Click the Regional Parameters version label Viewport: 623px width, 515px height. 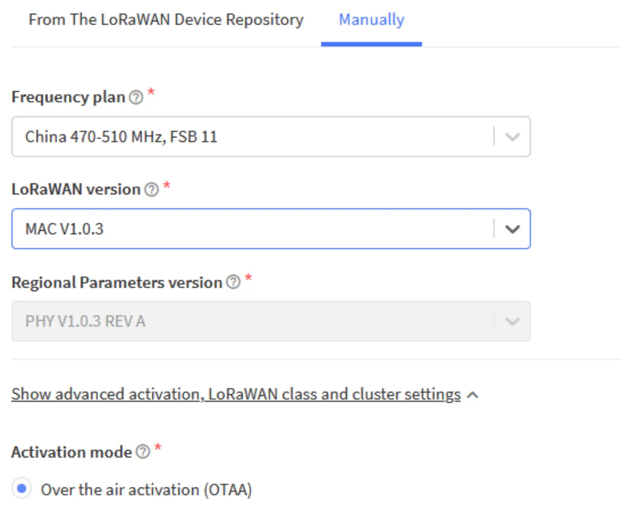pyautogui.click(x=117, y=282)
